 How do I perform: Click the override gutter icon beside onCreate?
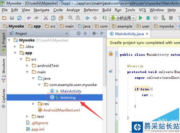pos(111,72)
